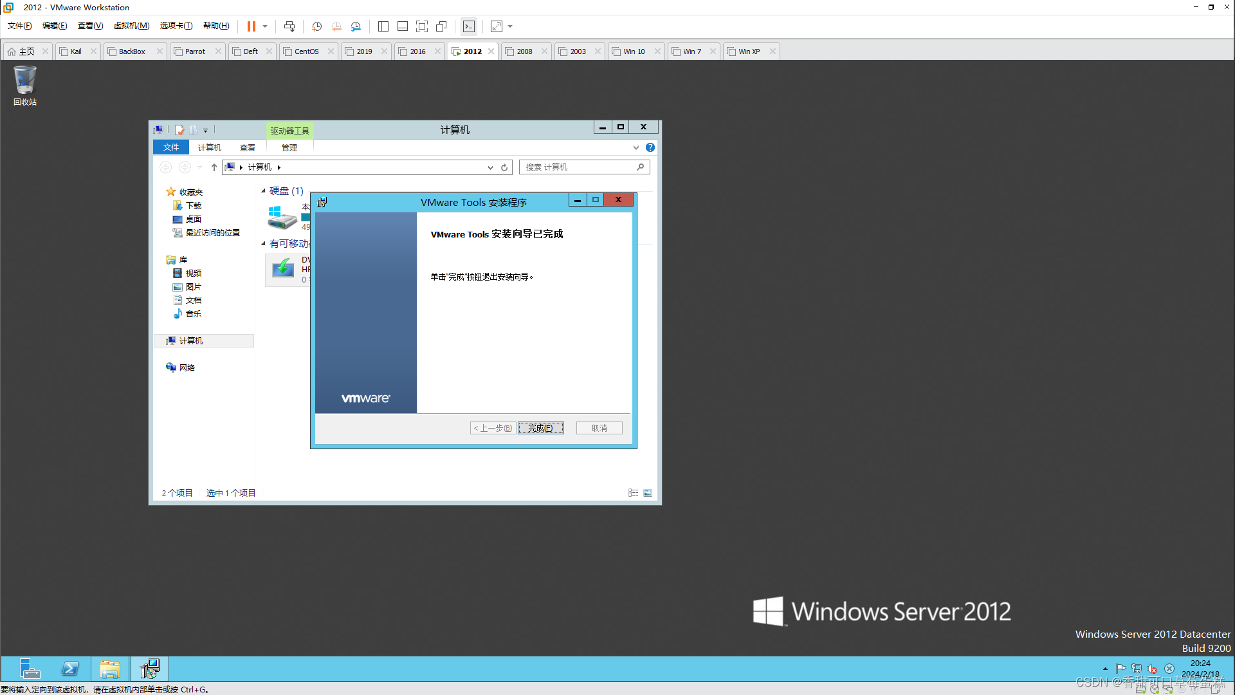The width and height of the screenshot is (1235, 695).
Task: Click the 搜索 计算机 search box
Action: [584, 167]
